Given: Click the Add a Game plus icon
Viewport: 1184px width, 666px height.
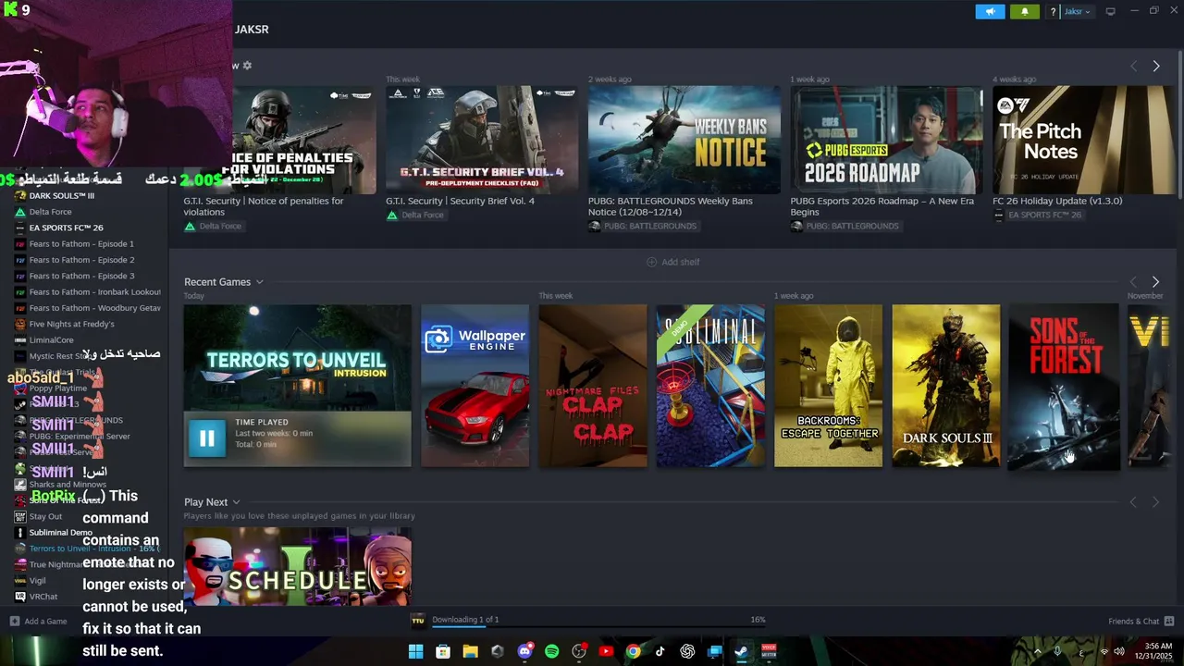Looking at the screenshot, I should tap(14, 621).
